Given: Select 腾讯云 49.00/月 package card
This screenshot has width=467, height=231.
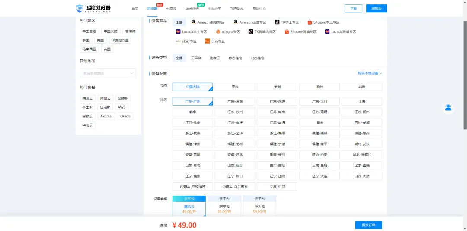Looking at the screenshot, I should coord(189,206).
